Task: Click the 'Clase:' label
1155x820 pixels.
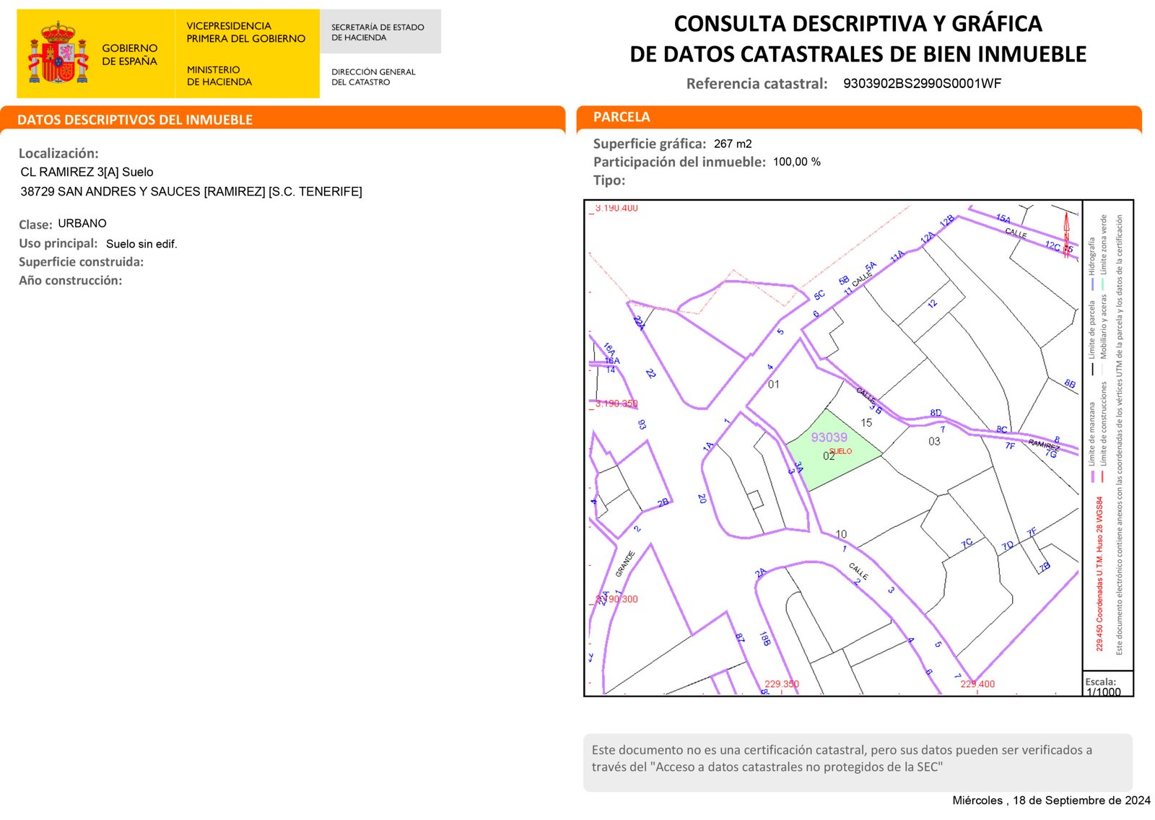Action: coord(35,224)
